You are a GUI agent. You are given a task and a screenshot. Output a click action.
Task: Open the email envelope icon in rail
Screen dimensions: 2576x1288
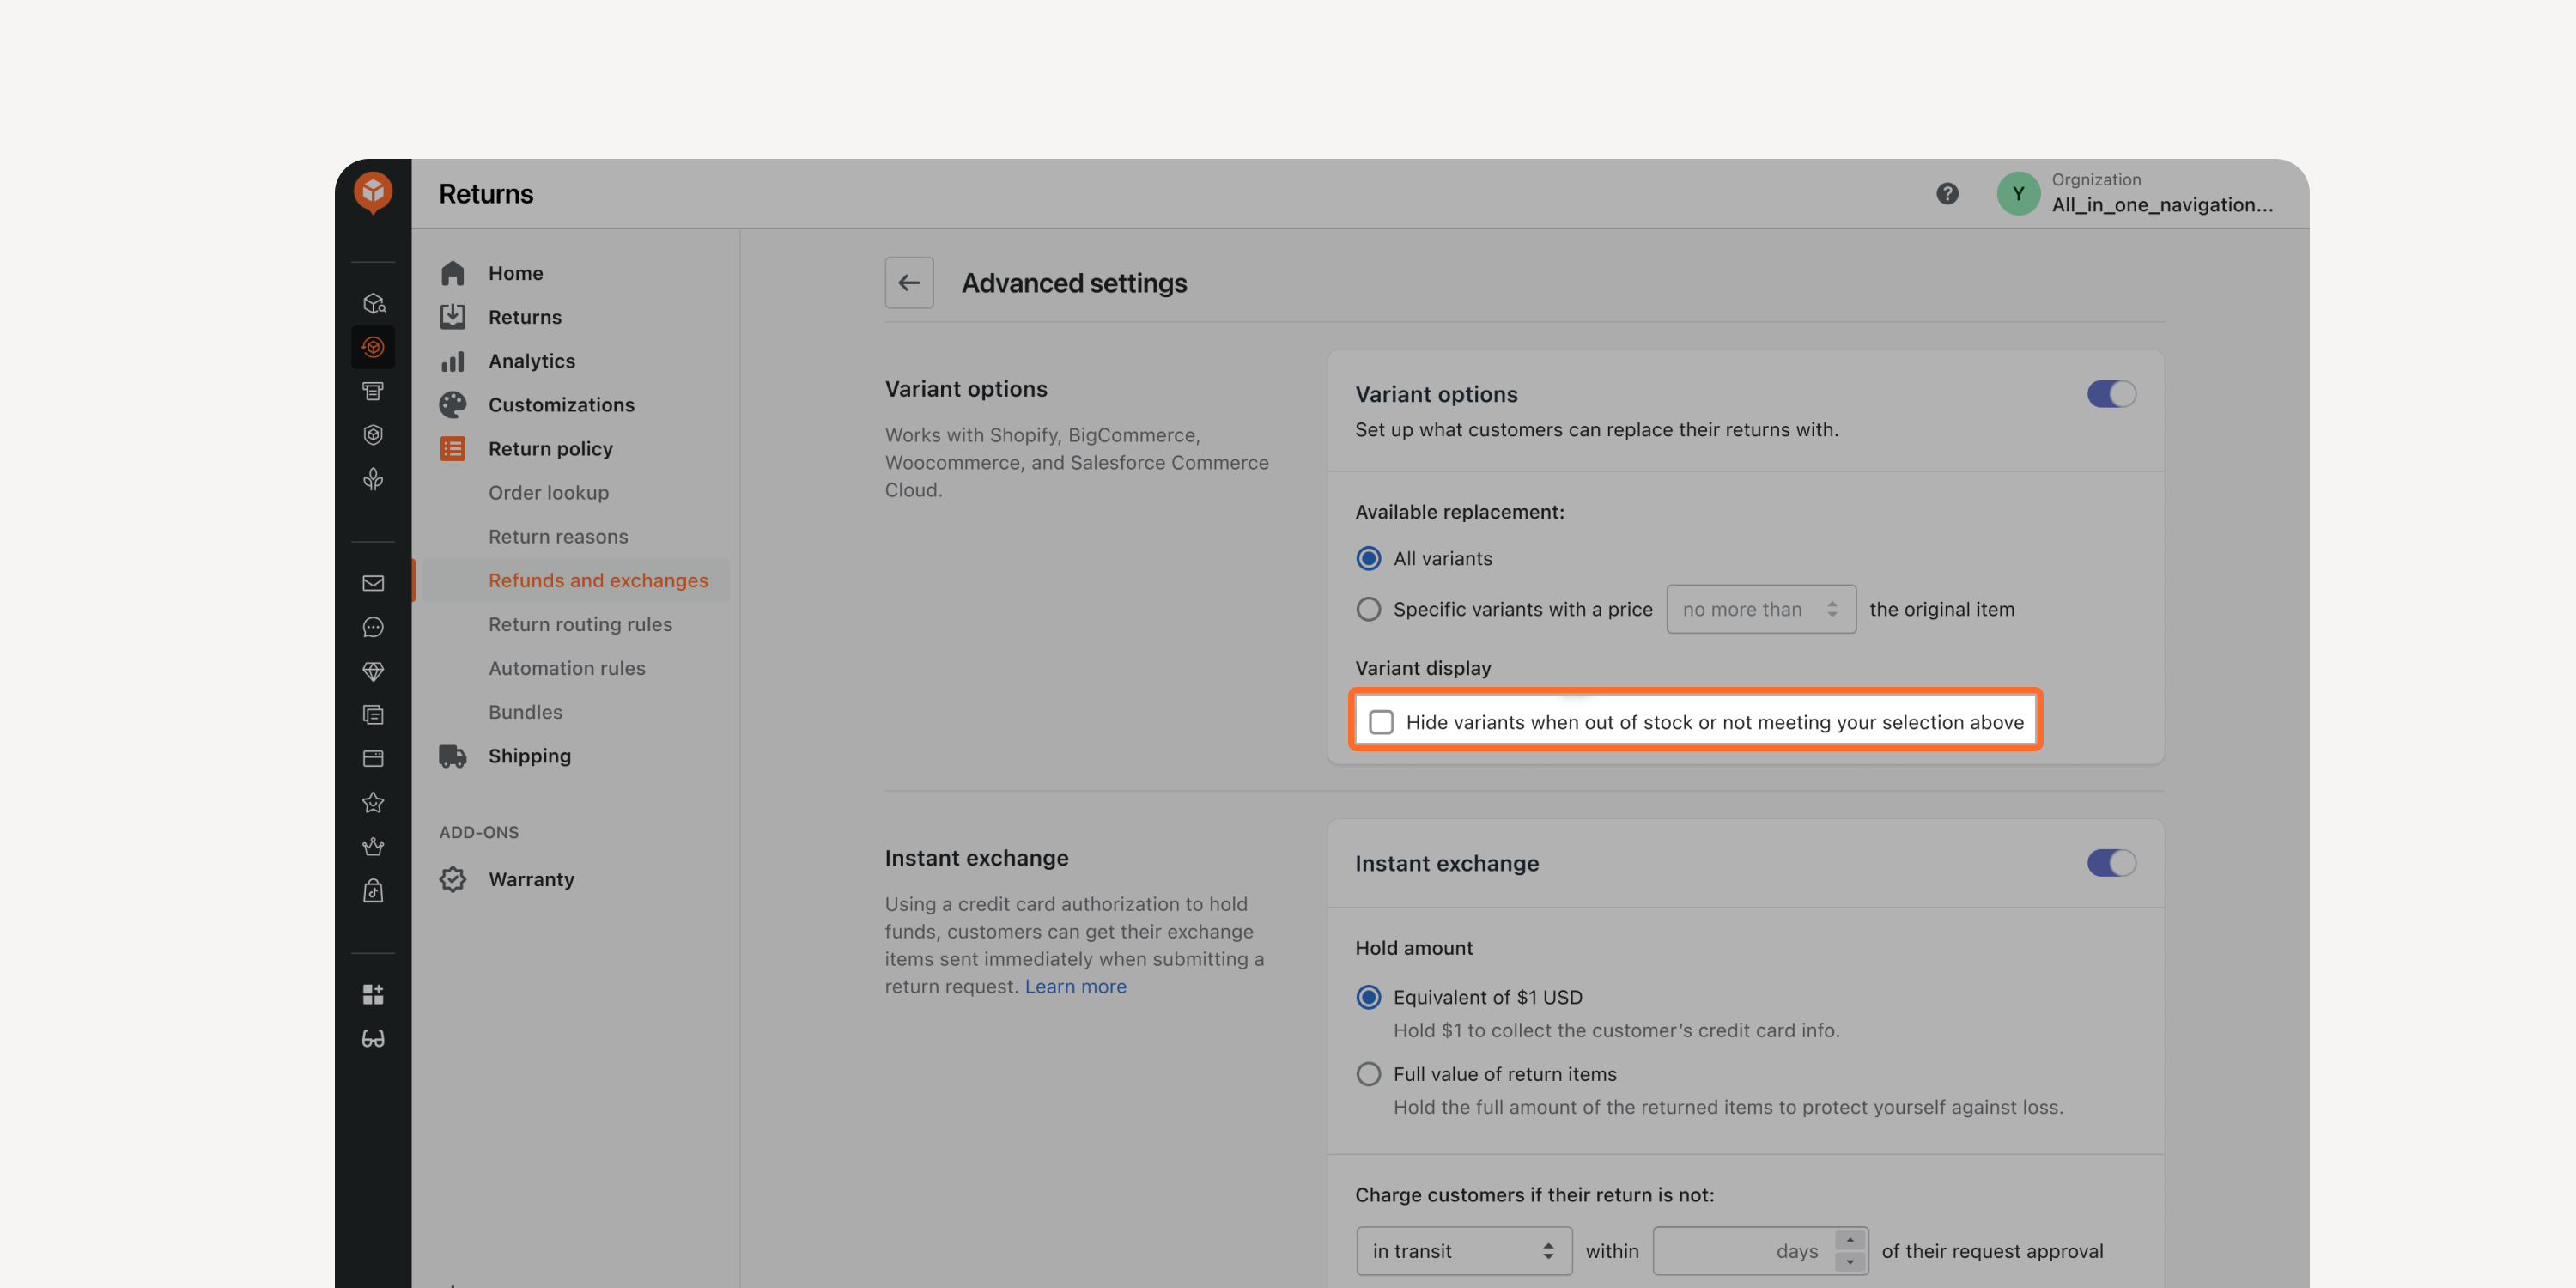coord(373,583)
